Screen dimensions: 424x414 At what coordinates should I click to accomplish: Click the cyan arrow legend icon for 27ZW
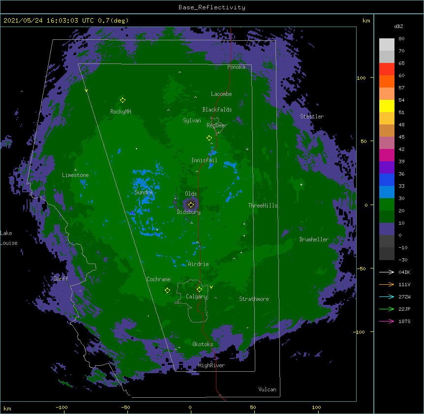tap(387, 296)
